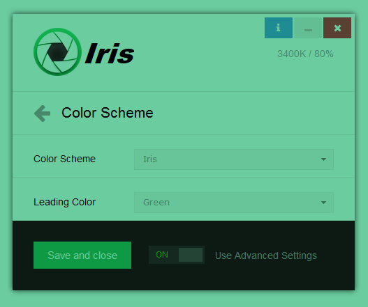Go back using the left arrow
Image resolution: width=368 pixels, height=307 pixels.
tap(42, 113)
